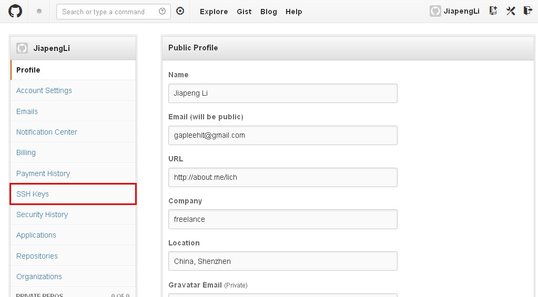Open Security History in the sidebar
Viewport: 538px width, 297px height.
[x=42, y=214]
